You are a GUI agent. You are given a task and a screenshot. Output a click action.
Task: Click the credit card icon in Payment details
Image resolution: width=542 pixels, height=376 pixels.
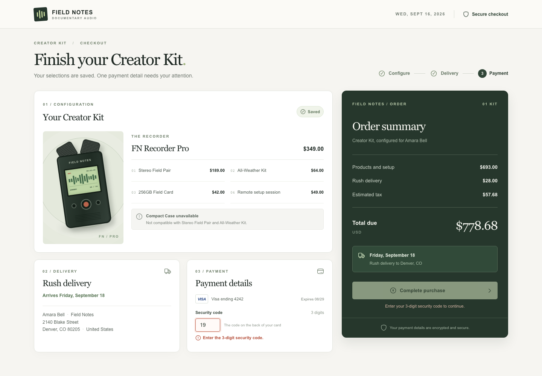pyautogui.click(x=321, y=271)
